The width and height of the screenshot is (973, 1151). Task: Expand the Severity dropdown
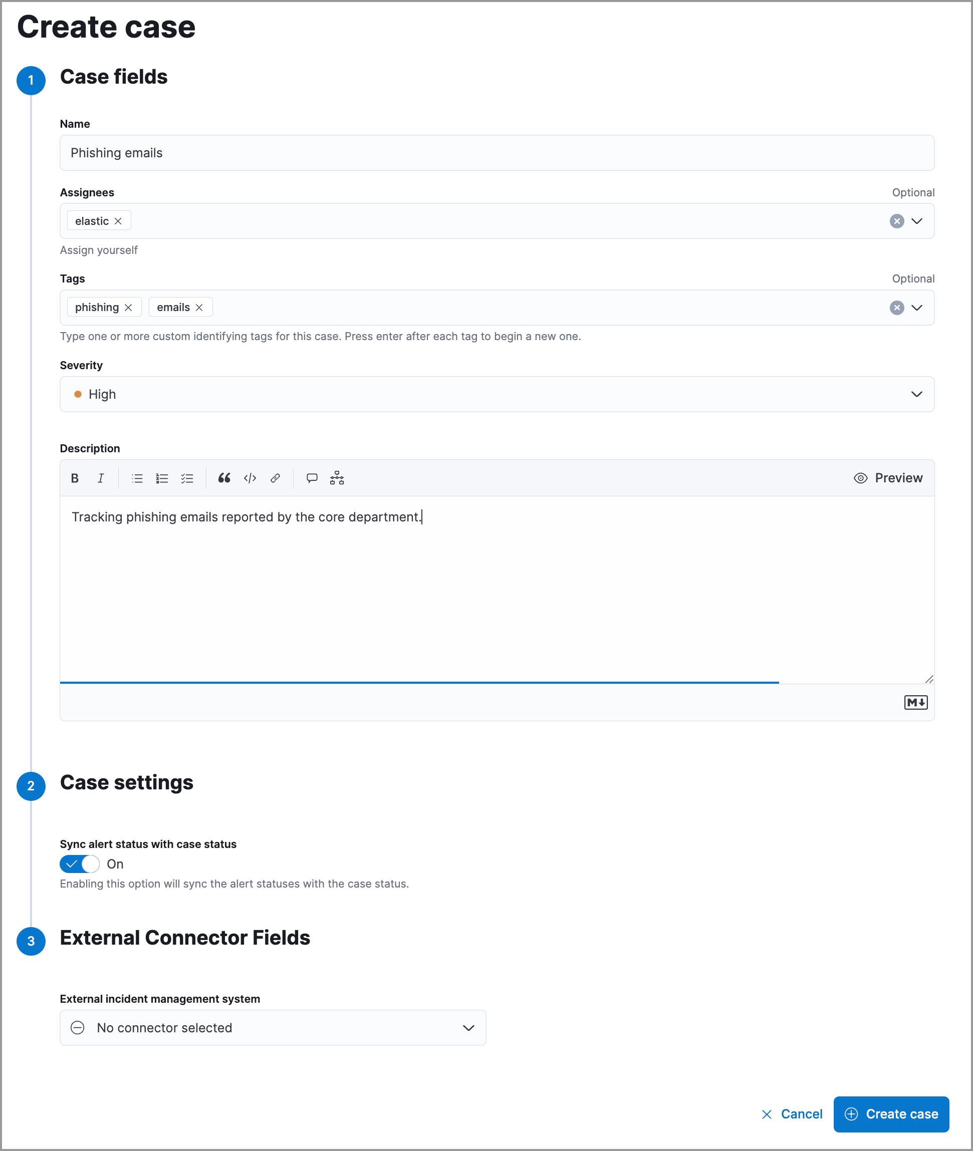(x=916, y=394)
